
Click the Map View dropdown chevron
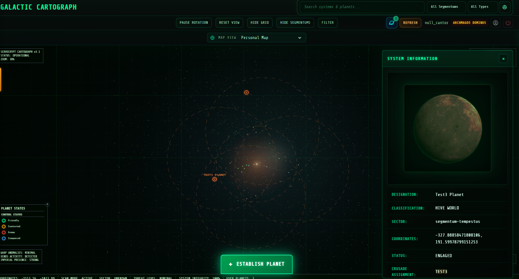coord(300,38)
